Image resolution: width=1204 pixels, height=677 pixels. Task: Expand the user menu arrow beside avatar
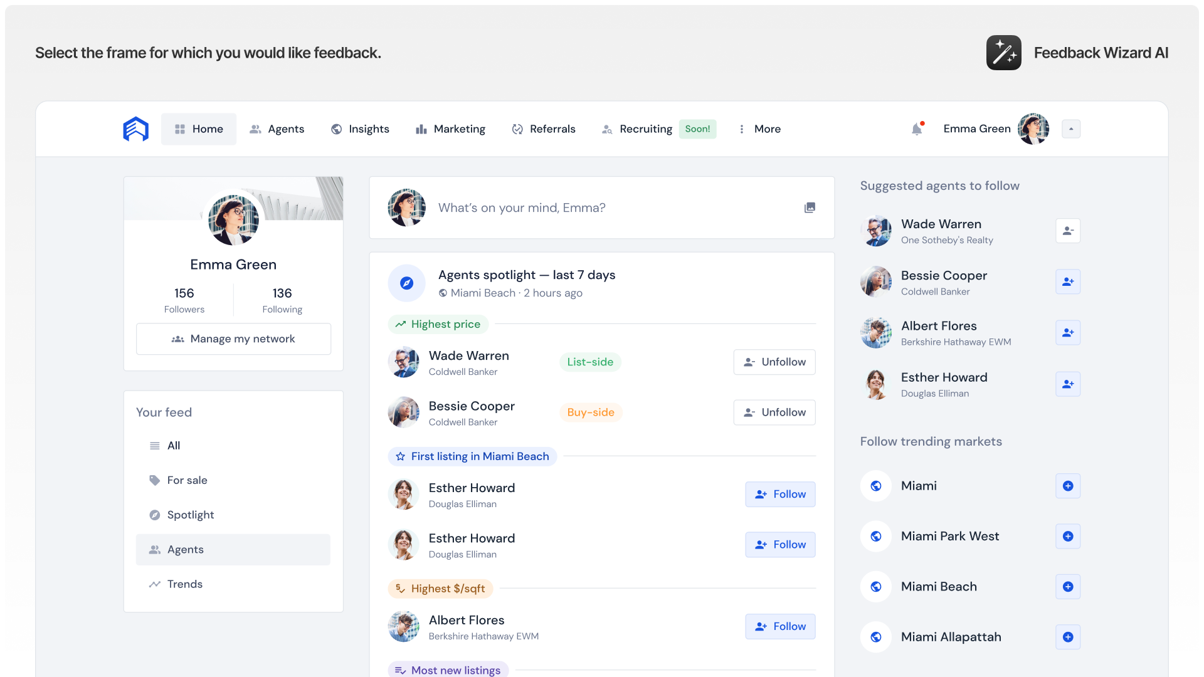pyautogui.click(x=1071, y=129)
